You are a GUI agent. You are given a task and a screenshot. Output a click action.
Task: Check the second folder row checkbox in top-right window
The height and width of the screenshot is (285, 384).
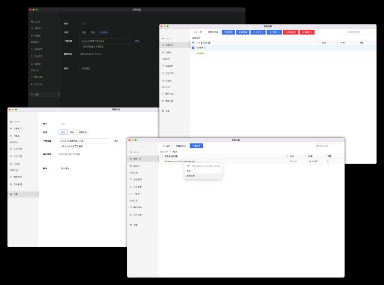(x=193, y=53)
